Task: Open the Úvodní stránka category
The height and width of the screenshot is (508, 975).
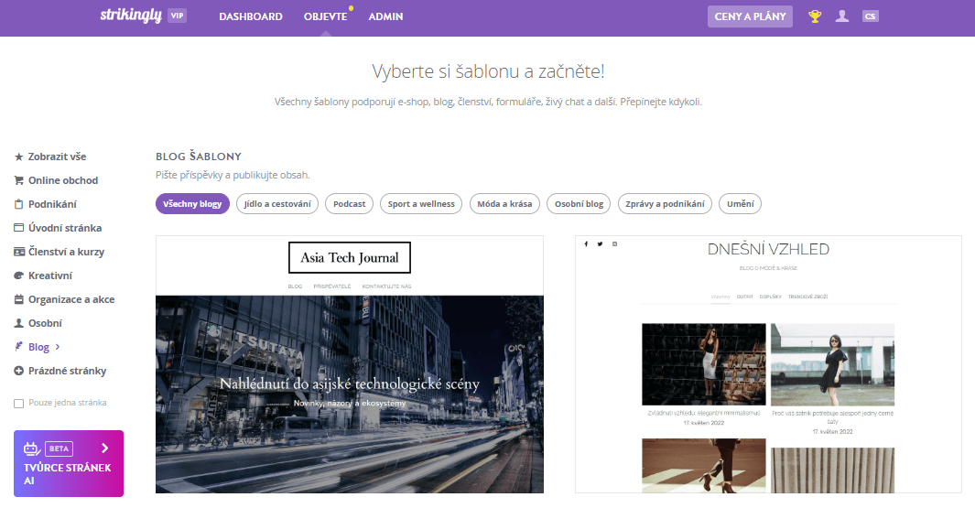Action: 65,228
